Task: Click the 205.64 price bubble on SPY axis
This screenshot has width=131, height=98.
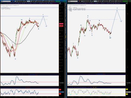Action: click(x=61, y=26)
